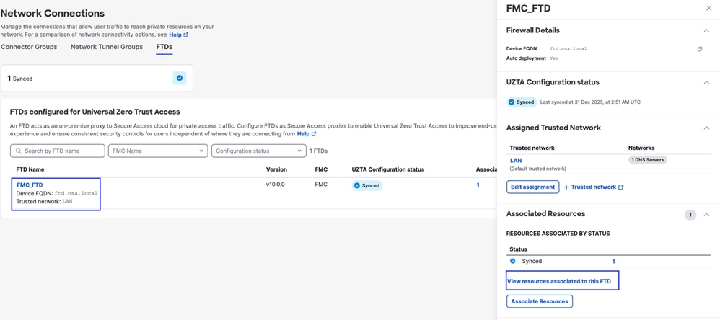Viewport: 720px width, 320px height.
Task: Click the 1 DNS Servers tag
Action: coord(647,160)
